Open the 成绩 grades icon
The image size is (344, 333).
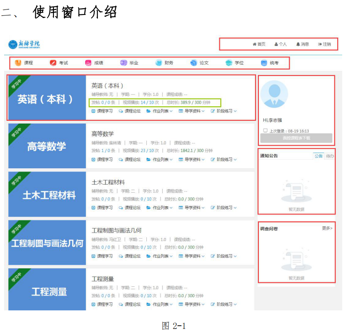(88, 63)
